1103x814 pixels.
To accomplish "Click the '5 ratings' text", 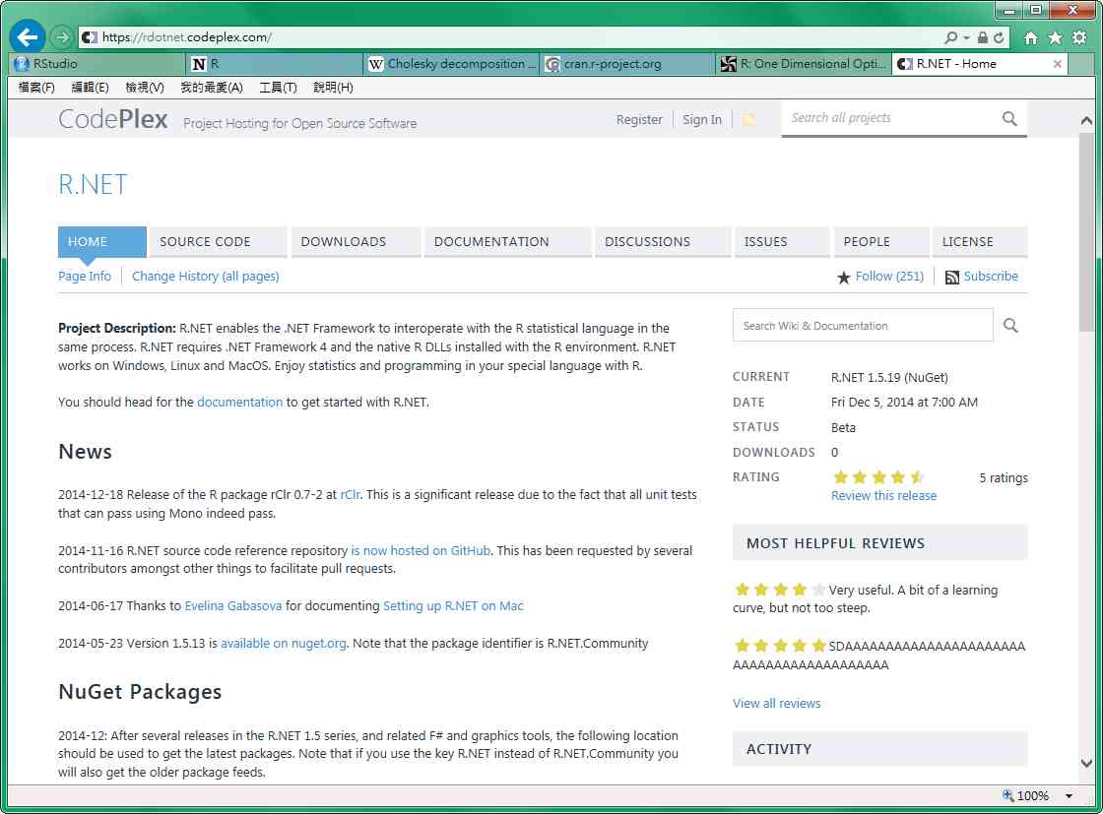I will point(1004,478).
